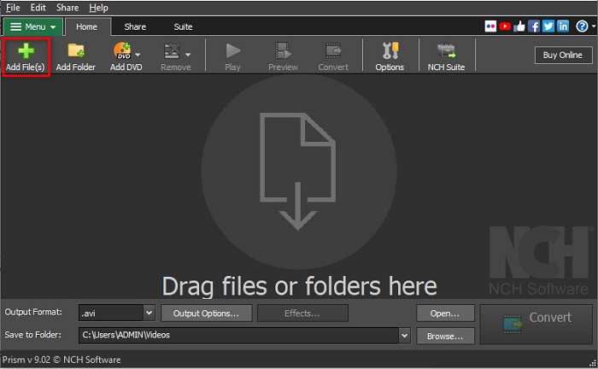Switch to the Suite tab

[183, 26]
